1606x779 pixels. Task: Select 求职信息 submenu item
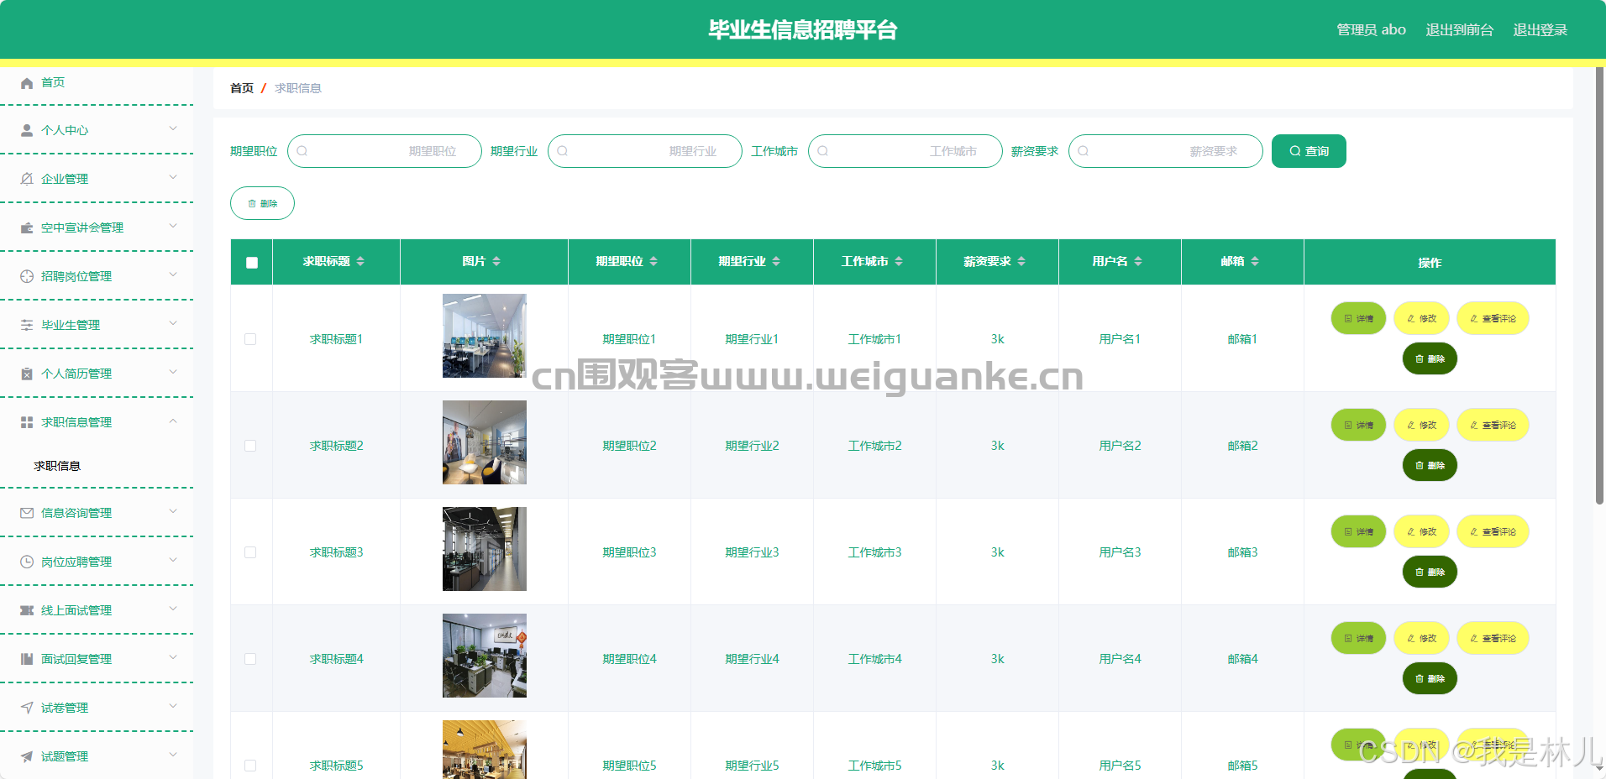click(x=57, y=466)
